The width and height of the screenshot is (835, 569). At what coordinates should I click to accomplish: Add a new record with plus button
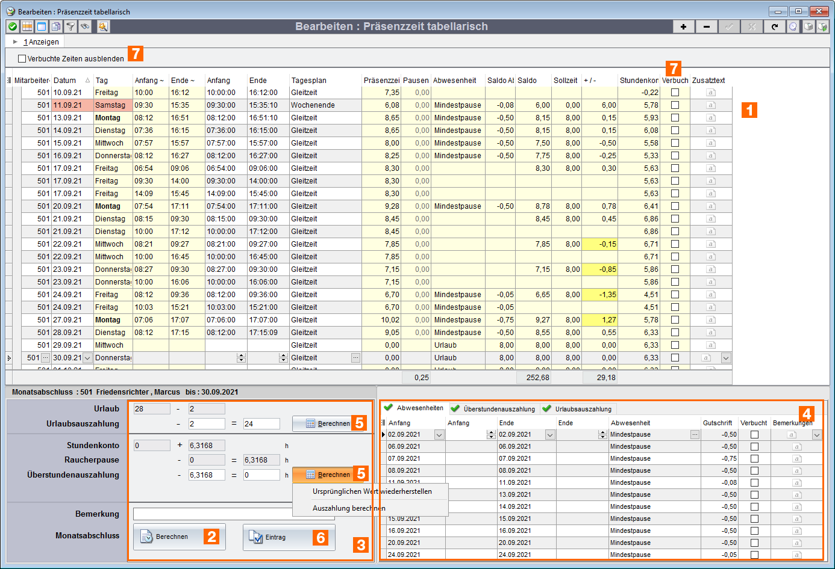(683, 26)
